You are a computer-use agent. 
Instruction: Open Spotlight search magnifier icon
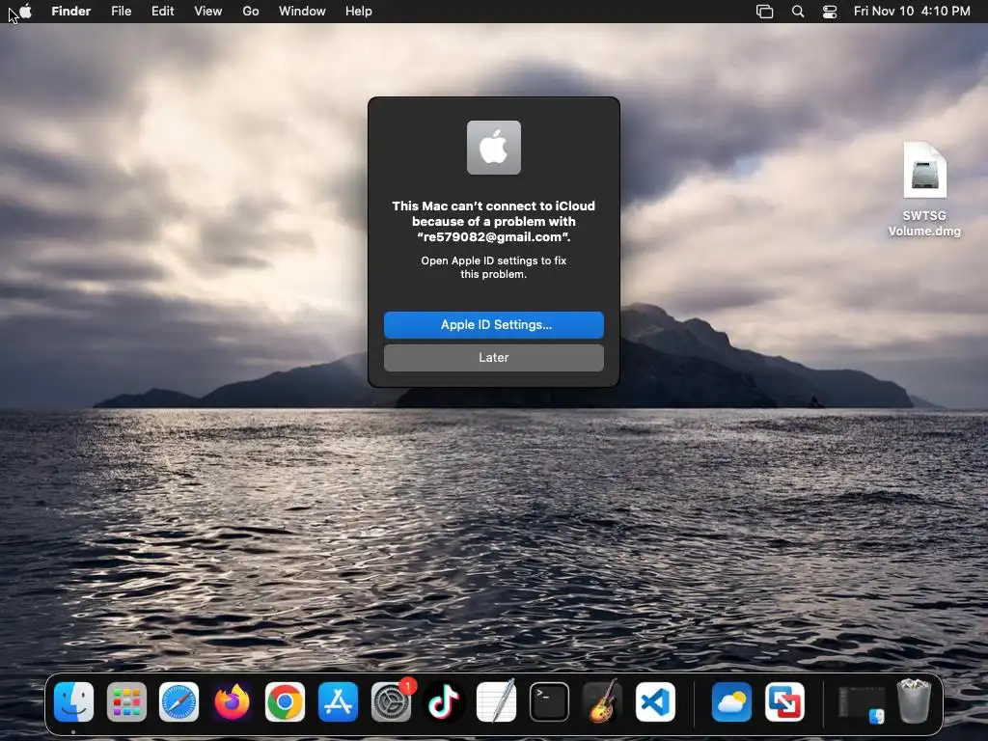pyautogui.click(x=798, y=12)
